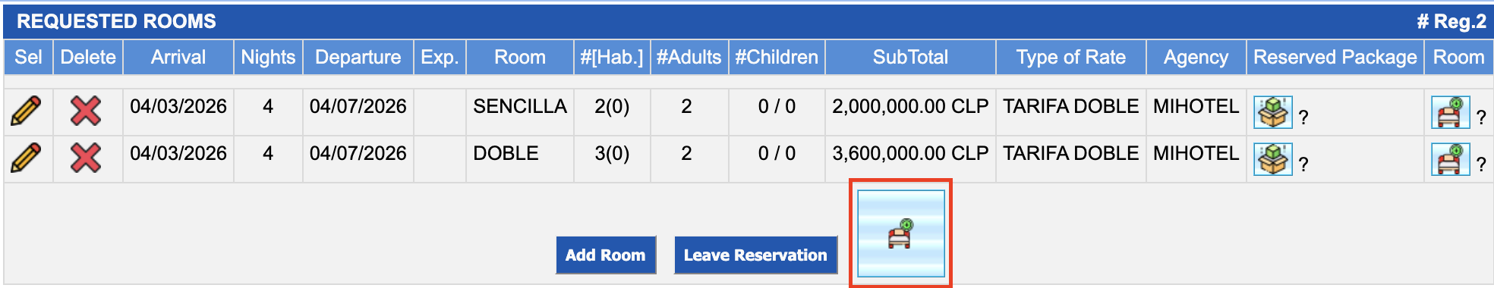Click the question mark next to DOBLE's room icon
1494x288 pixels.
[1481, 164]
